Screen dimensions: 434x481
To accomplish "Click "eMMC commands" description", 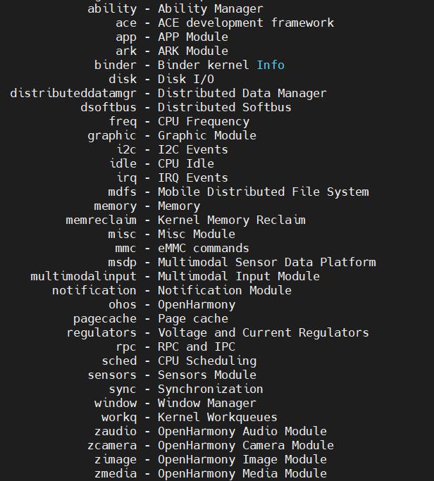I will pos(204,248).
